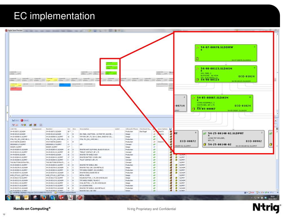Click the workspace folder path in status bar
This screenshot has height=217, width=289.
pyautogui.click(x=65, y=192)
